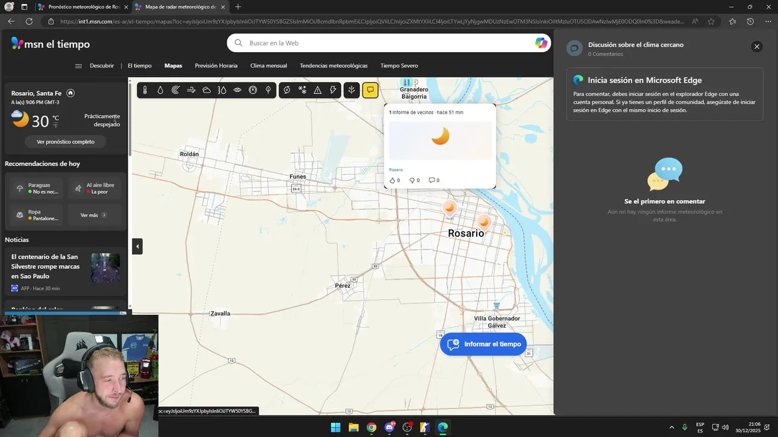This screenshot has height=437, width=778.
Task: Select the temperature map layer (thermometer)
Action: point(145,90)
